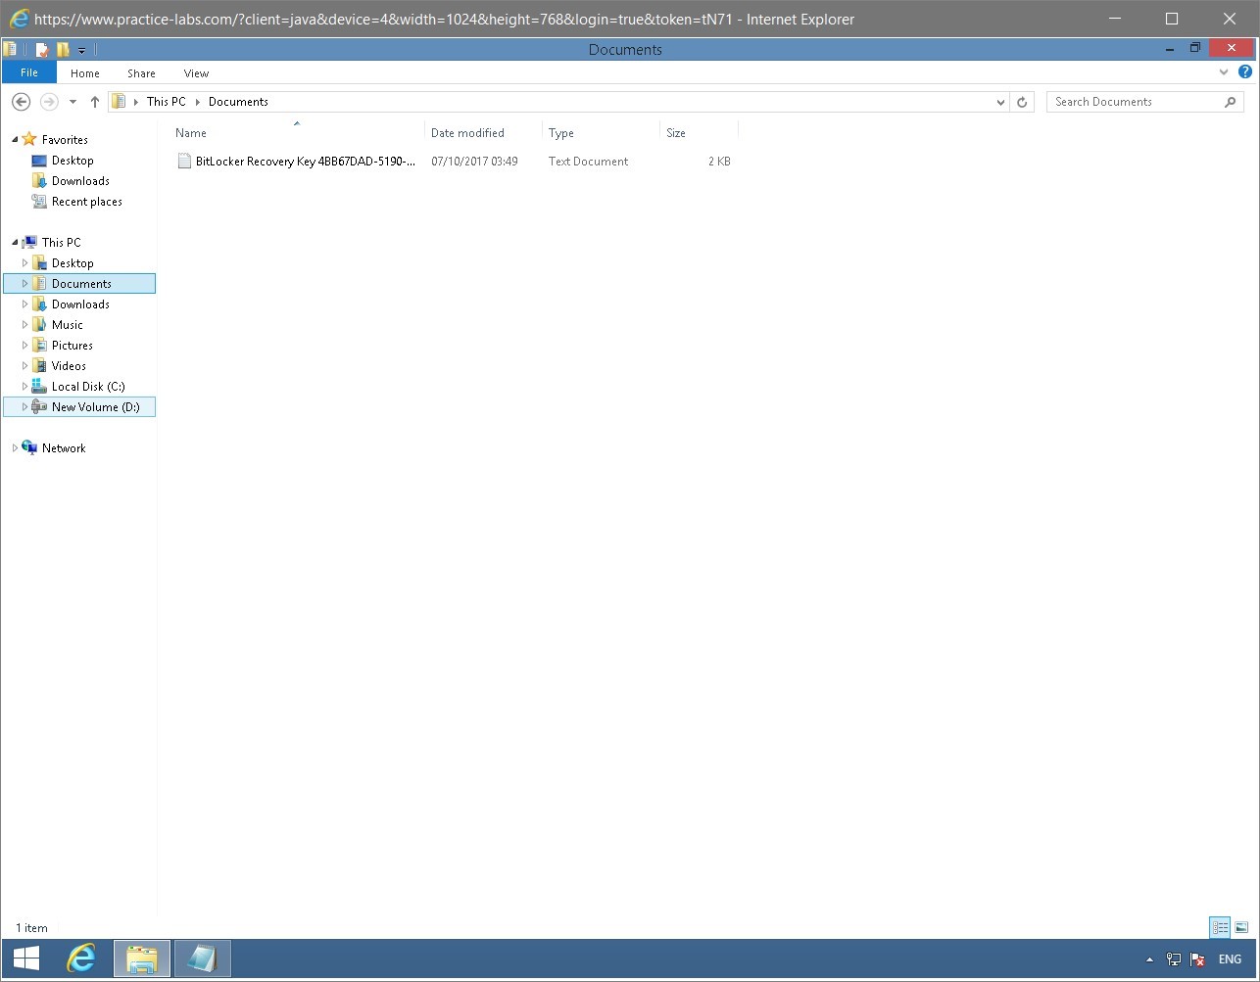Click the network status icon in the tray
Viewport: 1260px width, 982px height.
click(1173, 959)
